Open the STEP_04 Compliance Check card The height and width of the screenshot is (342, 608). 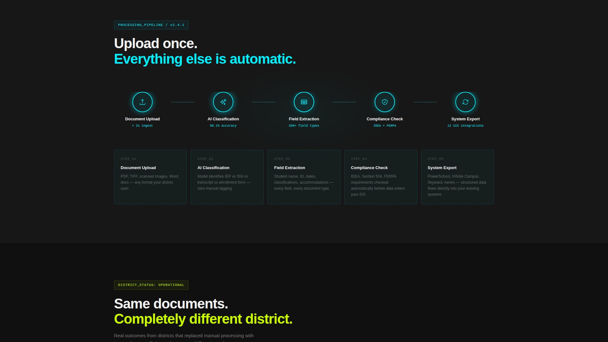click(381, 177)
